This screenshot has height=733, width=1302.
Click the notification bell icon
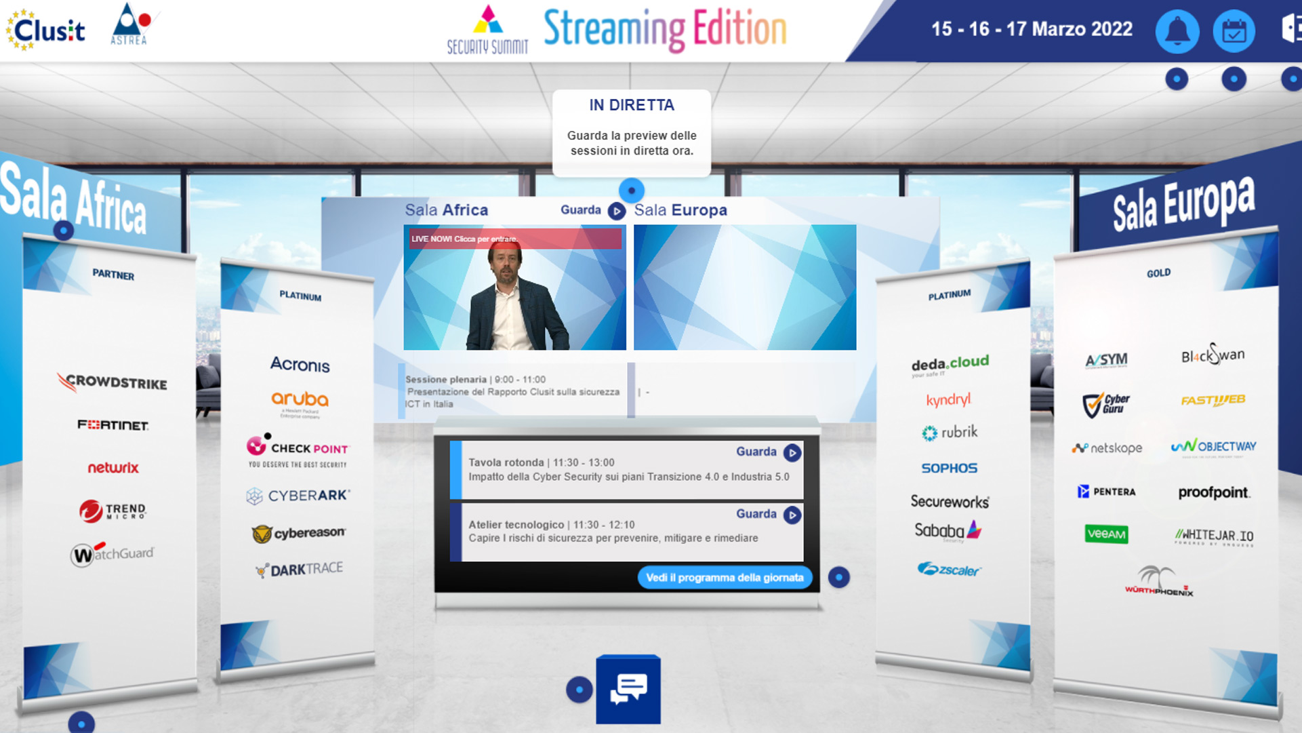click(1177, 31)
